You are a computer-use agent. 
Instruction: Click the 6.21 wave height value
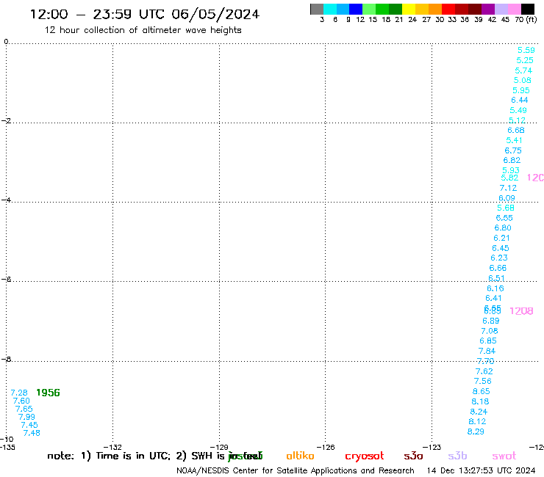point(501,238)
